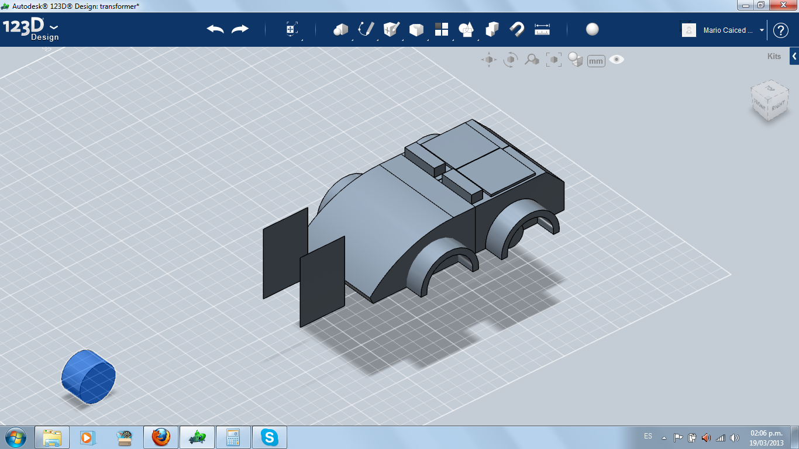Click the Kits label
Screen dimensions: 799x449
coord(774,57)
